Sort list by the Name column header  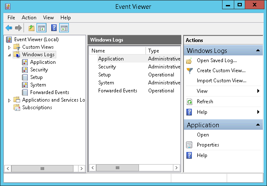tap(117, 51)
